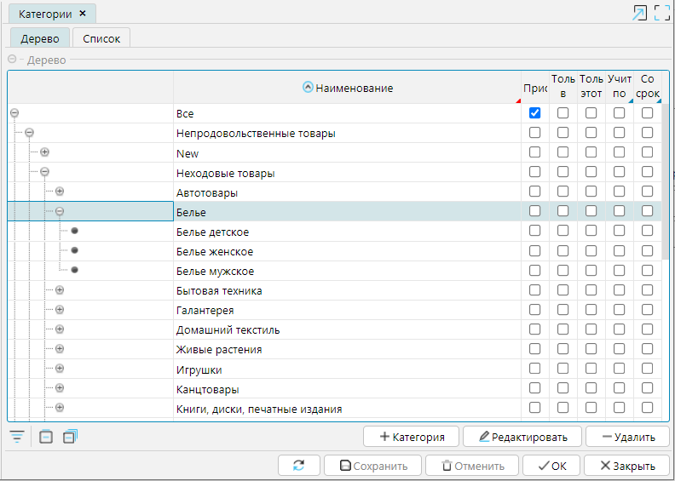Image resolution: width=675 pixels, height=481 pixels.
Task: Switch to the Список tab
Action: point(101,38)
